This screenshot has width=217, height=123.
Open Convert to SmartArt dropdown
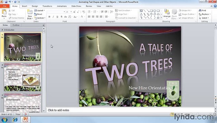126,18
